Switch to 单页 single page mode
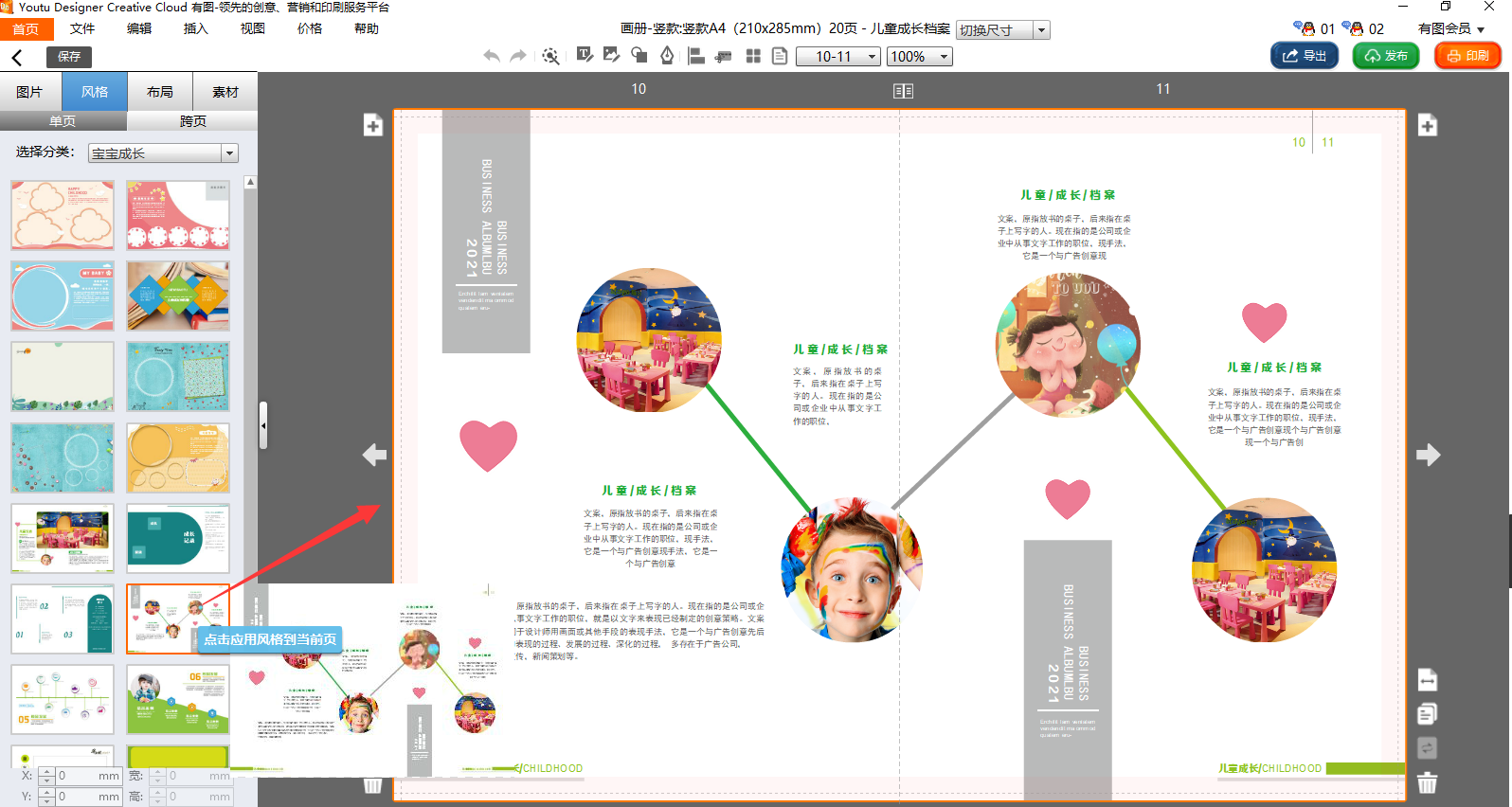 (x=63, y=121)
